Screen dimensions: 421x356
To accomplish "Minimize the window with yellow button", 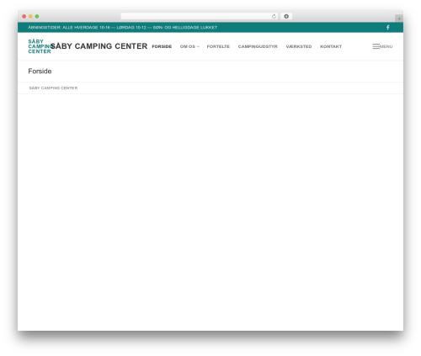I will coord(30,17).
